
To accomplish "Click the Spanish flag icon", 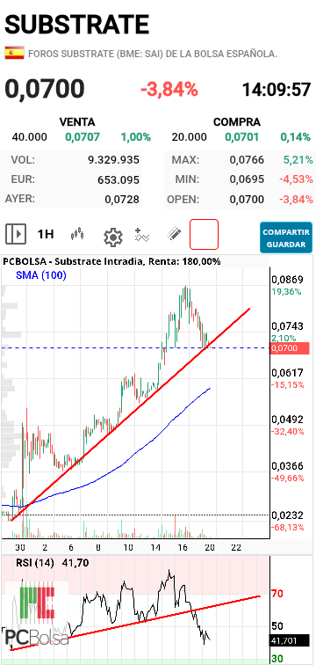I will tap(14, 53).
